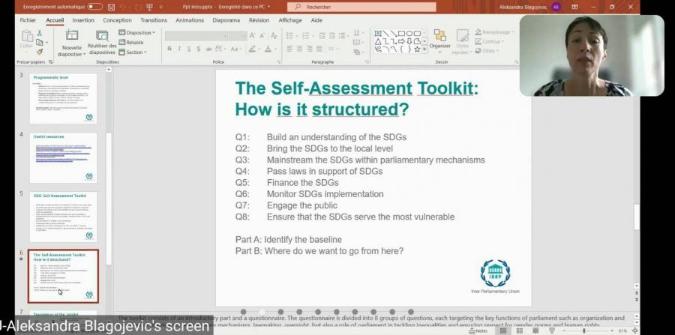Open the Remplissage shape fill dropdown
The image size is (675, 335).
pos(496,33)
